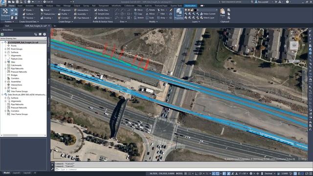The height and width of the screenshot is (176, 313).
Task: Select Catchments in the Toolspace tree
Action: 16,65
